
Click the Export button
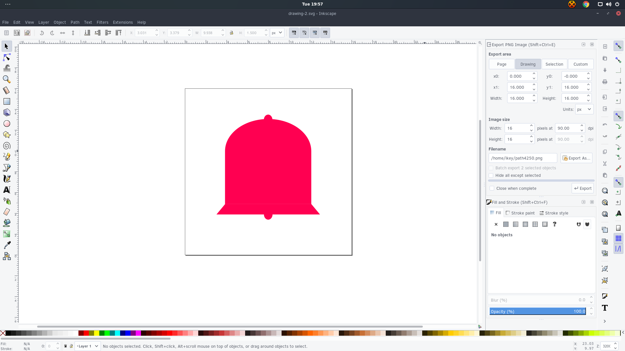coord(583,188)
